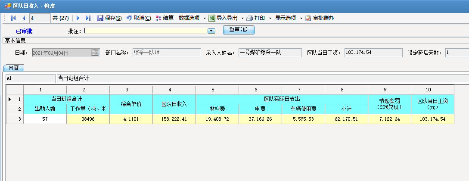Select the 电费 header cell

point(260,109)
